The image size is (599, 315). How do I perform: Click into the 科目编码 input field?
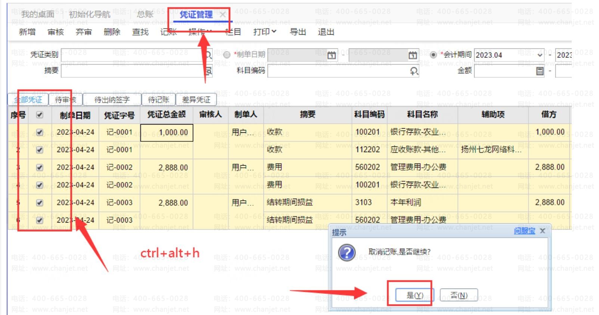(x=343, y=71)
